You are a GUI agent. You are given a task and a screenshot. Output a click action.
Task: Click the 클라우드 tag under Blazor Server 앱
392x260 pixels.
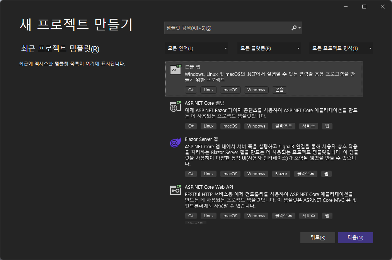pos(306,174)
